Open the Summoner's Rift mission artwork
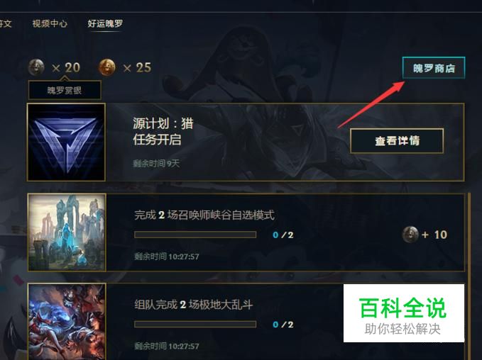This screenshot has width=482, height=360. pyautogui.click(x=67, y=232)
